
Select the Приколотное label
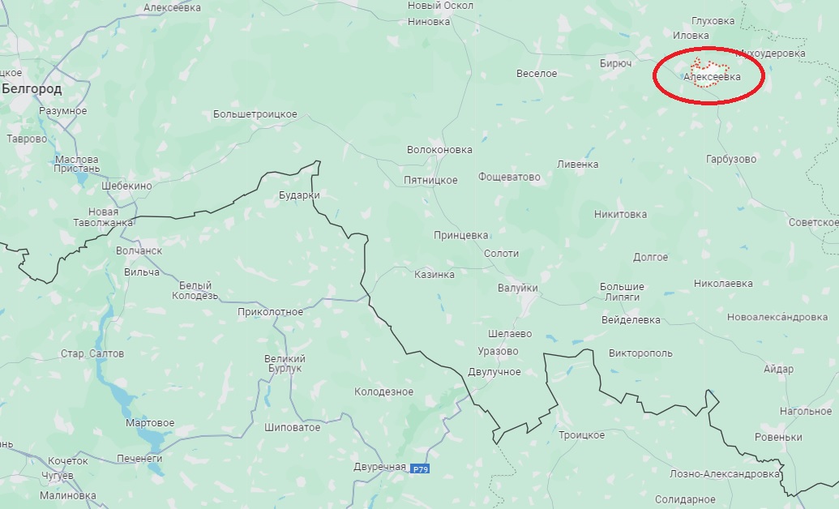point(270,312)
